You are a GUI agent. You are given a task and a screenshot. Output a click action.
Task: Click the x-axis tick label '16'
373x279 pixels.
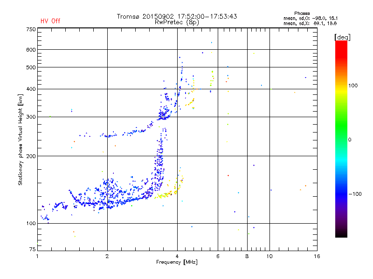click(x=317, y=256)
